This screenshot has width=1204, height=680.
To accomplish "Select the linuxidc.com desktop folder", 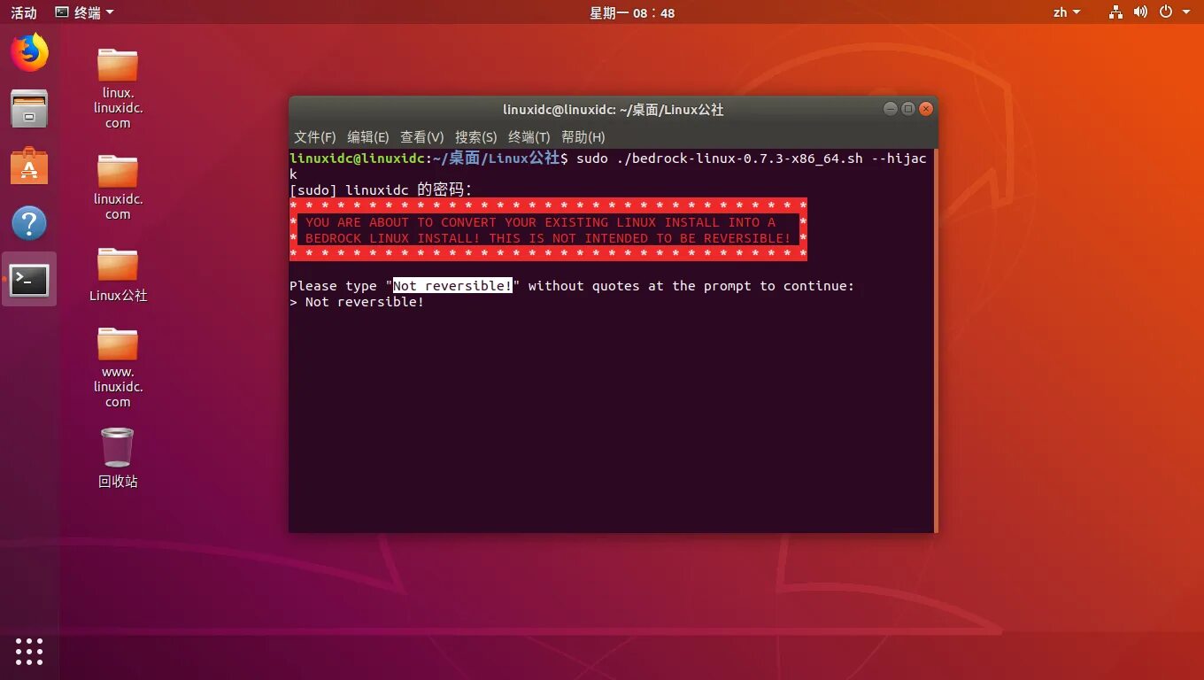I will click(x=118, y=187).
